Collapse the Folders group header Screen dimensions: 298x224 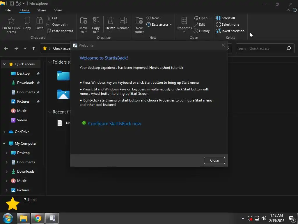50,62
